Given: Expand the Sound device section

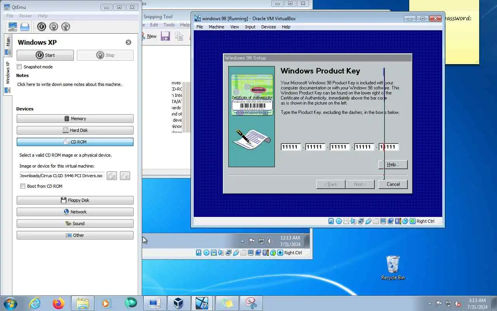Looking at the screenshot, I should pos(75,224).
